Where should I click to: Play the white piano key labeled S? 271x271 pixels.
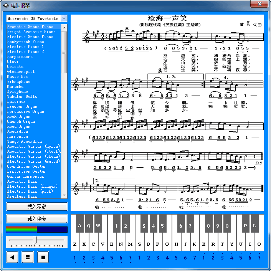point(139,244)
